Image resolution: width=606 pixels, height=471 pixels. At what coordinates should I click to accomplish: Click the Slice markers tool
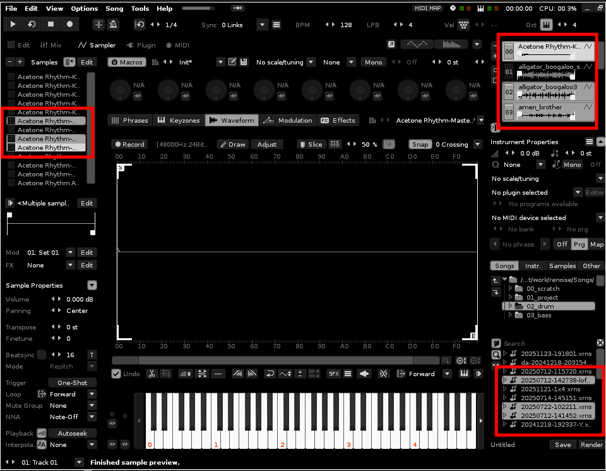click(x=311, y=144)
